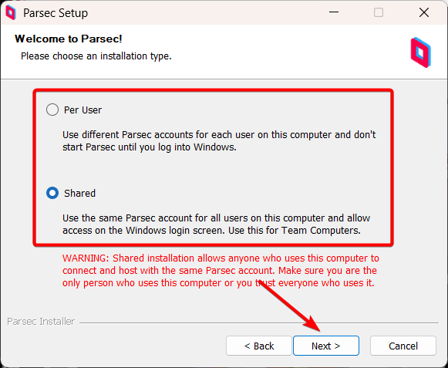Minimize the Parsec Setup window

(x=334, y=12)
